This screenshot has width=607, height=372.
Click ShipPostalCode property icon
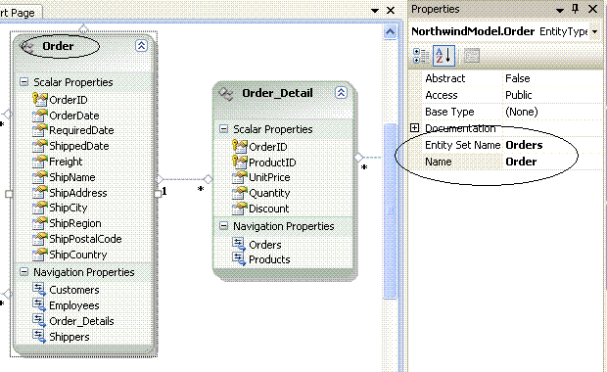tap(40, 239)
